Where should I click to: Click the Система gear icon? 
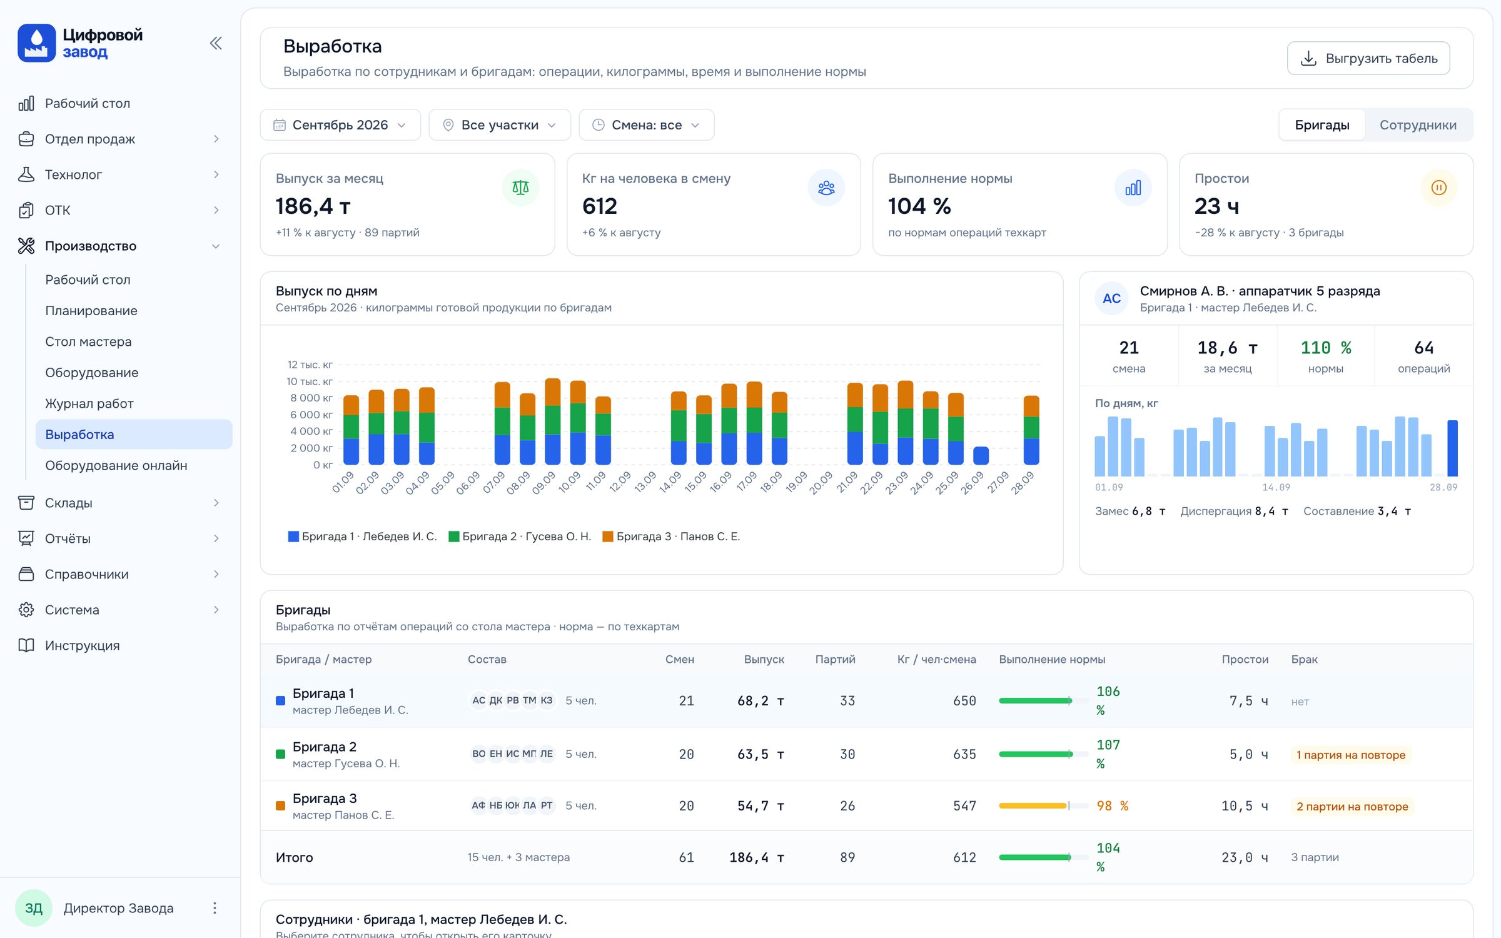point(26,610)
